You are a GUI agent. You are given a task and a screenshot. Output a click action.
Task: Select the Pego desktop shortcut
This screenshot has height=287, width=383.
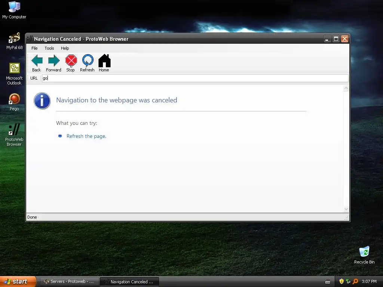click(x=14, y=102)
